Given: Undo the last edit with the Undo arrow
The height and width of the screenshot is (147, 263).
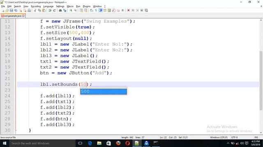Looking at the screenshot, I should pyautogui.click(x=50, y=10).
